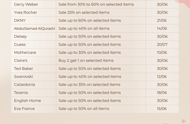This screenshot has width=190, height=124.
Task: Click the pink sparkle star decoration
Action: coord(184,121)
